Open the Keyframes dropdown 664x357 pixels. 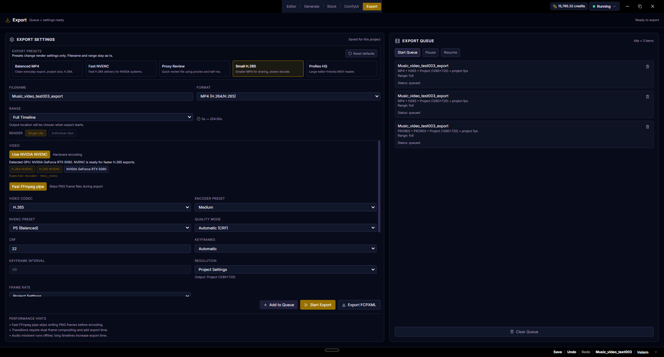coord(286,249)
